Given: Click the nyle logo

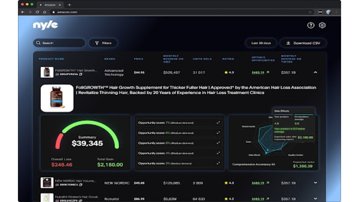Looking at the screenshot, I should pyautogui.click(x=45, y=25).
